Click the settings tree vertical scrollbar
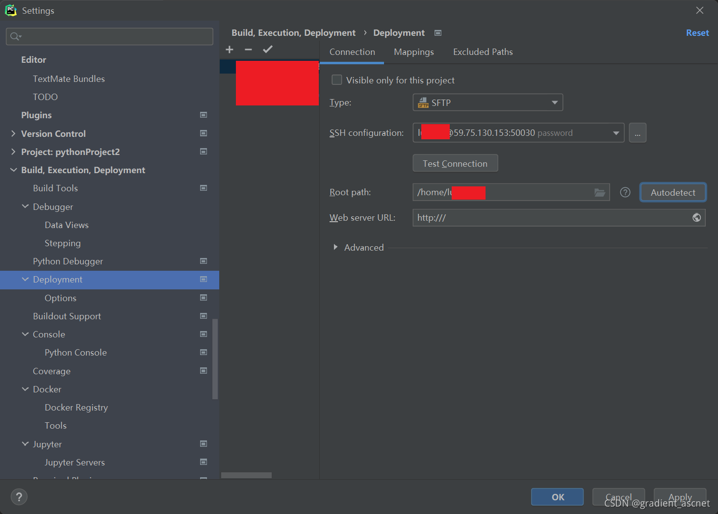 point(215,359)
